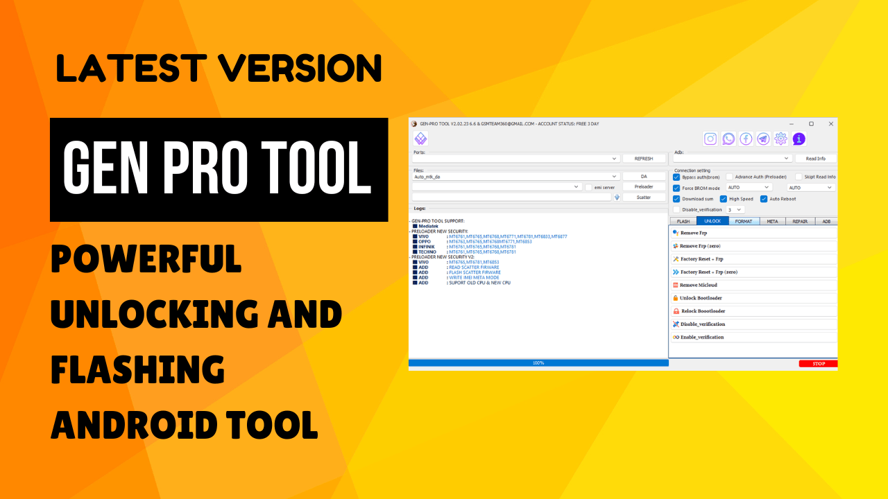
Task: Toggle the High Speed checkbox
Action: pos(724,199)
